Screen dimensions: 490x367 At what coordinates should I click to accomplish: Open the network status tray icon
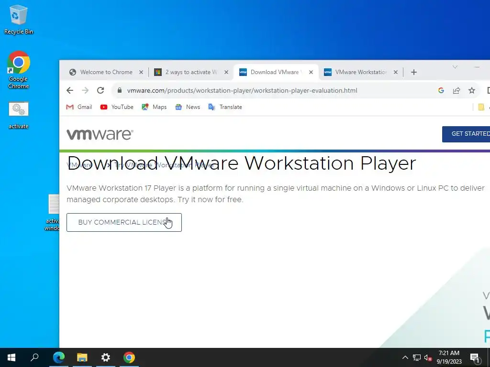click(417, 357)
